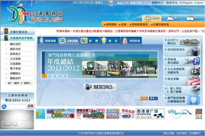Image resolution: width=205 pixels, height=136 pixels.
Task: Click the 搜尋 search button
Action: 31,106
